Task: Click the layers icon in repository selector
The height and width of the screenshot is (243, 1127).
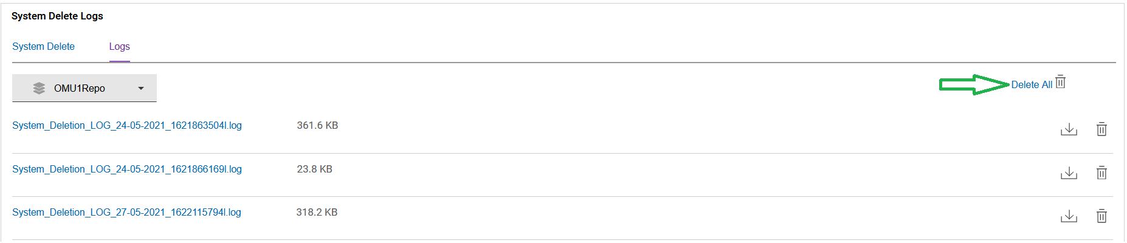Action: [39, 88]
